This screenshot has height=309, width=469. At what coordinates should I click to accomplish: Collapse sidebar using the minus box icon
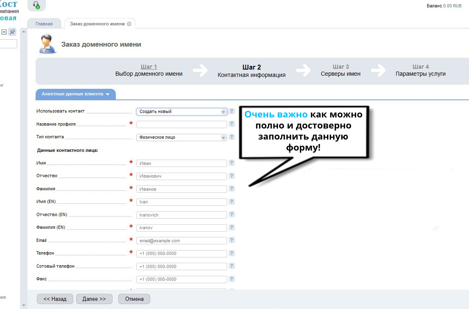click(x=4, y=32)
